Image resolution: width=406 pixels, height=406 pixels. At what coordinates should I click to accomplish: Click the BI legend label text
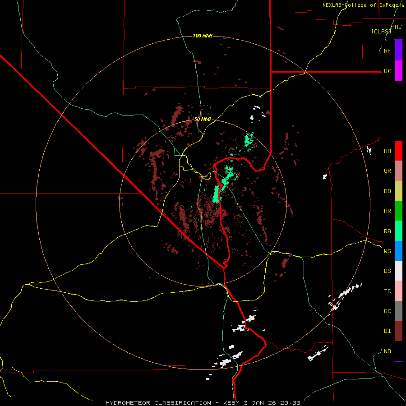click(388, 331)
